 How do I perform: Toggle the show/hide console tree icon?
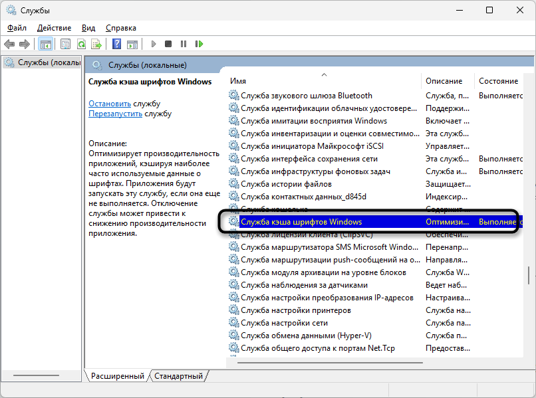click(45, 44)
